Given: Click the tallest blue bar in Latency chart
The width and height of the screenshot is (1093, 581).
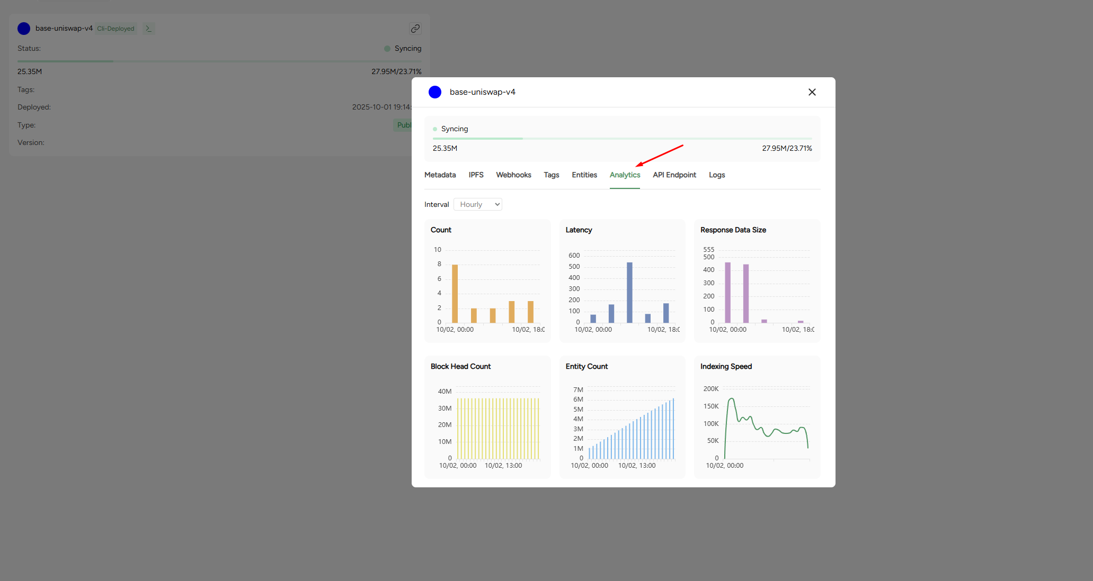Looking at the screenshot, I should 629,292.
